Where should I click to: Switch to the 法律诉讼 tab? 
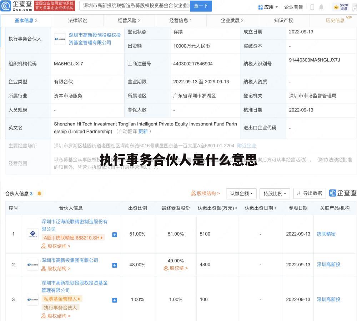[77, 20]
